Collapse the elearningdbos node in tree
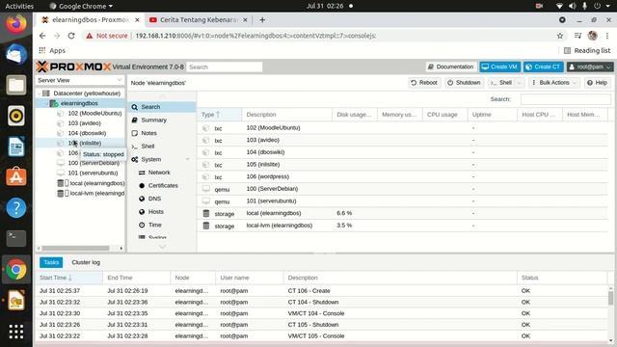 46,103
